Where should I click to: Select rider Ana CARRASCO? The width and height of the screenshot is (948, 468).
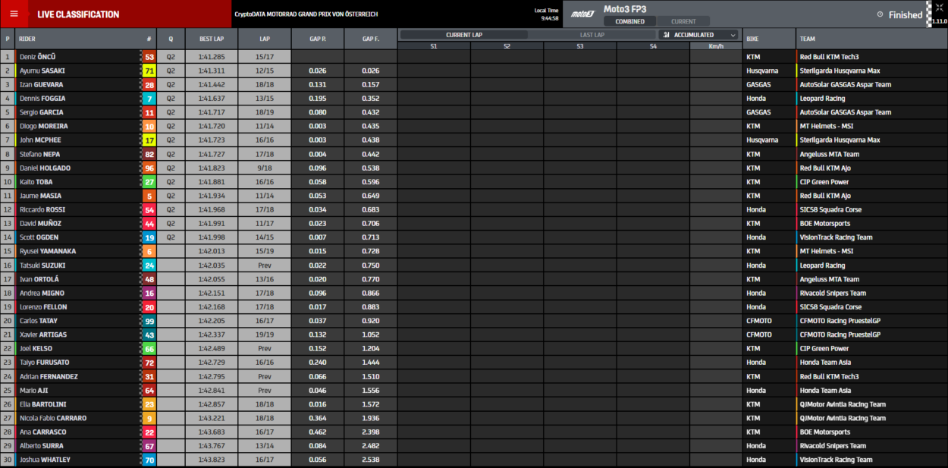(x=42, y=432)
